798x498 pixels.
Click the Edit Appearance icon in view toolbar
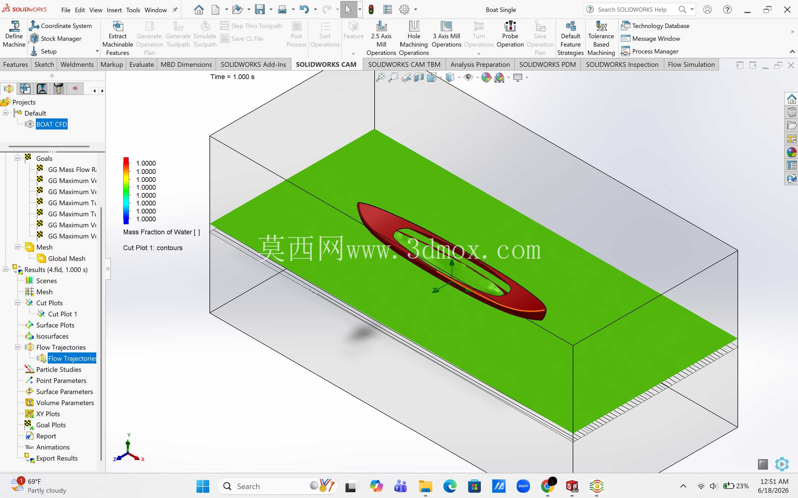[486, 77]
